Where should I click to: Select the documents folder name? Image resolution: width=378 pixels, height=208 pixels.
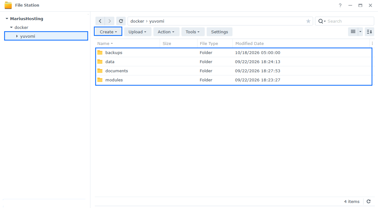[x=117, y=71]
